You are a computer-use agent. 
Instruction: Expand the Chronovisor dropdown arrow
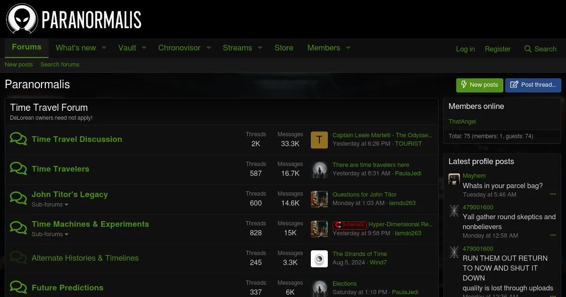(x=208, y=48)
